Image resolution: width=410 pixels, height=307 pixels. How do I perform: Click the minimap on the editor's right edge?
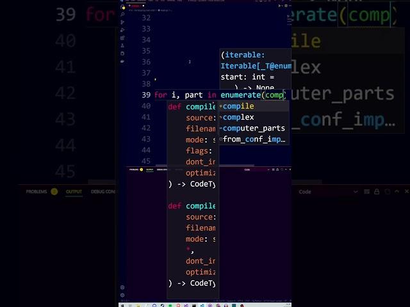coord(289,20)
